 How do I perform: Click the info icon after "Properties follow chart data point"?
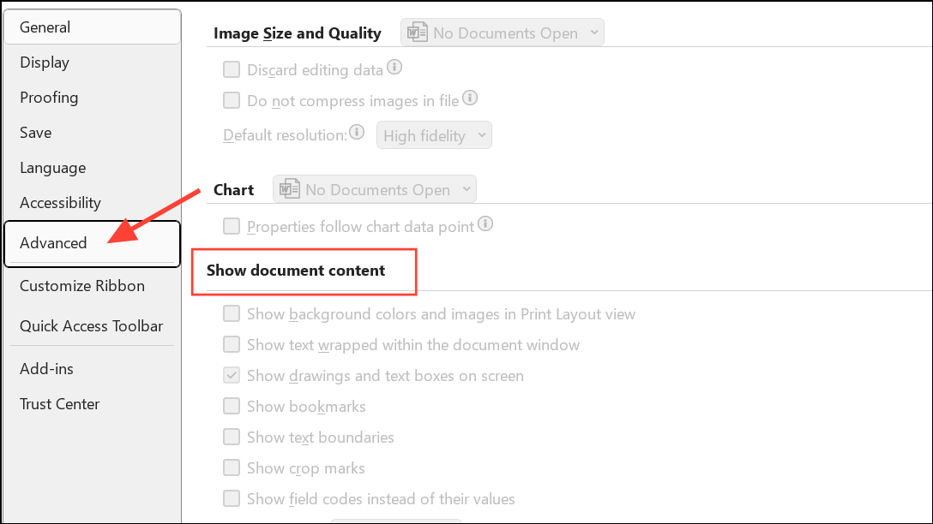pyautogui.click(x=485, y=223)
